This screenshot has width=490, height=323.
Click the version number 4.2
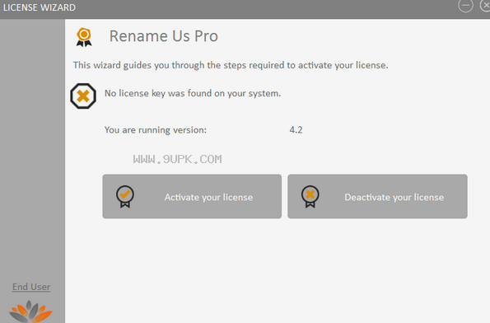click(x=296, y=129)
